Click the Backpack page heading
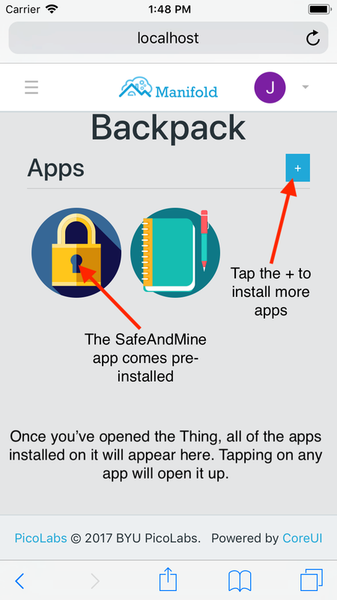The height and width of the screenshot is (600, 337). [x=168, y=128]
